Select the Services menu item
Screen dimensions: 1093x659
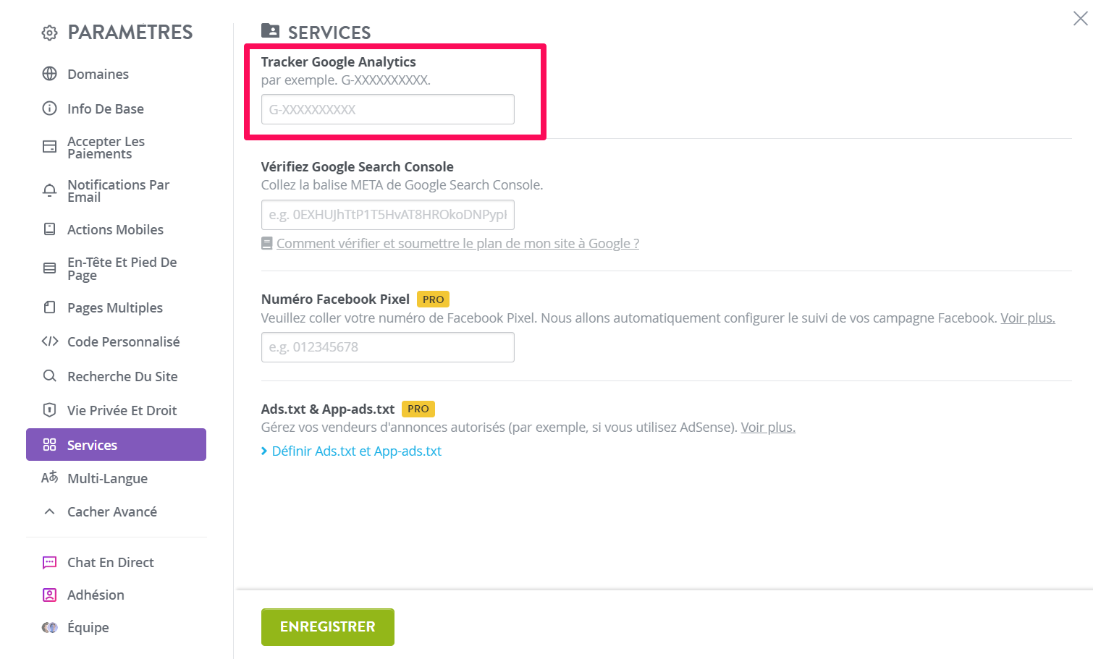click(116, 444)
